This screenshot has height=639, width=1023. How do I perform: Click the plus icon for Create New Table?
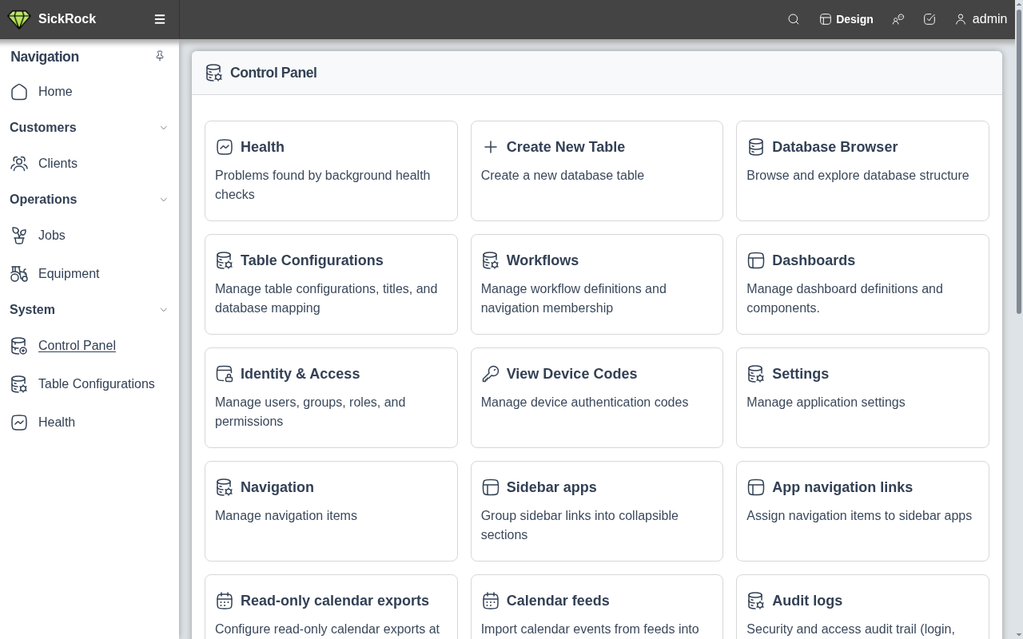[491, 147]
